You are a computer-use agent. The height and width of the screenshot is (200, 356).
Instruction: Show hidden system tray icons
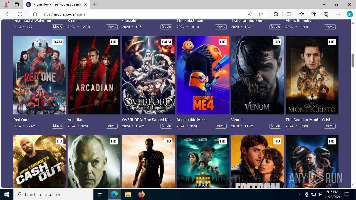[x=300, y=194]
